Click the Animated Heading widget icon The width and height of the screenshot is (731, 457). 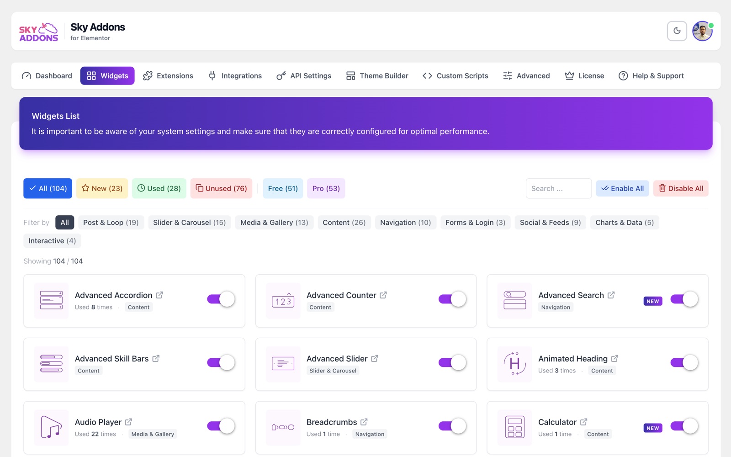[515, 364]
